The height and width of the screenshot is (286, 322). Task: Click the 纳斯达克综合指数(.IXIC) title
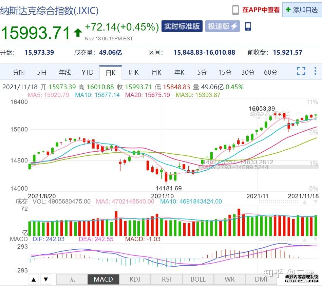(49, 11)
